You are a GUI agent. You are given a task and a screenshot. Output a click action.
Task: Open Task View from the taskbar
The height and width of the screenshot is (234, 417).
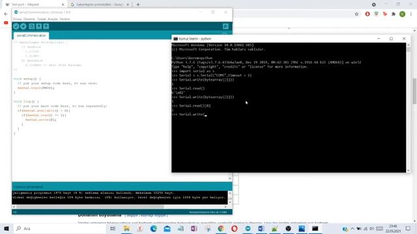point(113,228)
